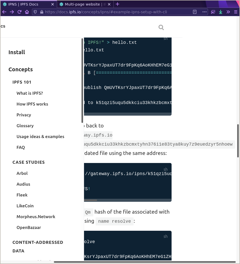Image resolution: width=240 pixels, height=264 pixels.
Task: Take a screenshot with the scissors toolbar icon
Action: click(x=213, y=12)
